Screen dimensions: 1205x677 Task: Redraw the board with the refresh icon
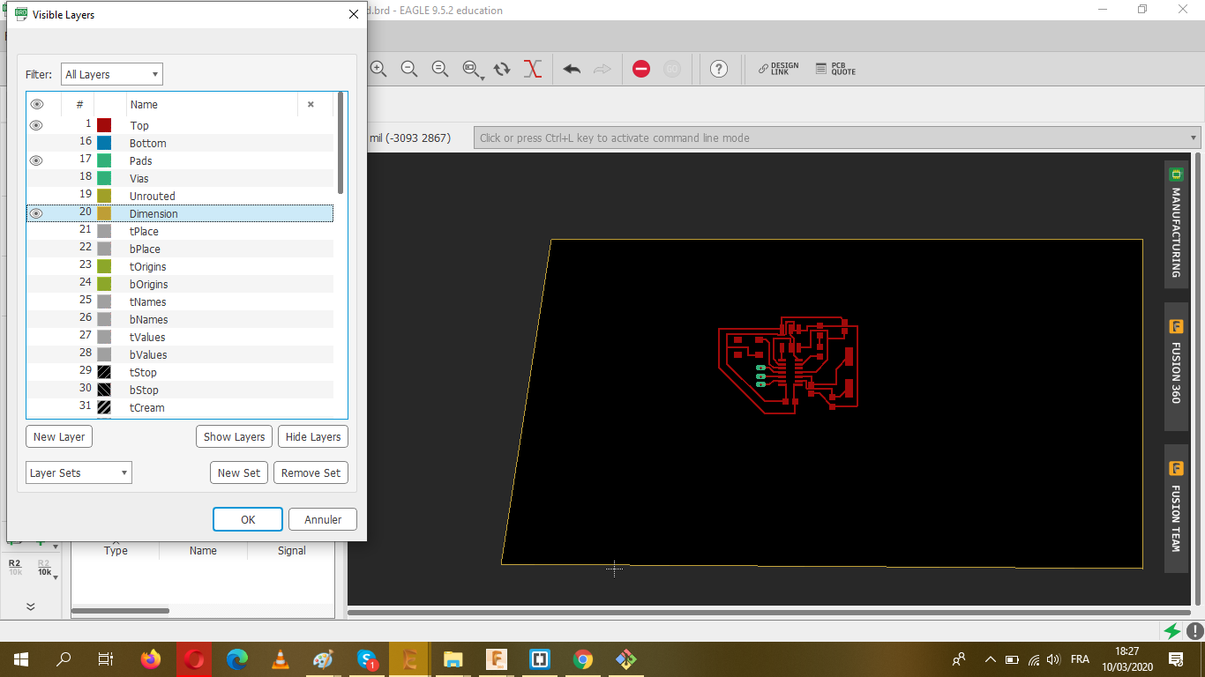coord(502,69)
